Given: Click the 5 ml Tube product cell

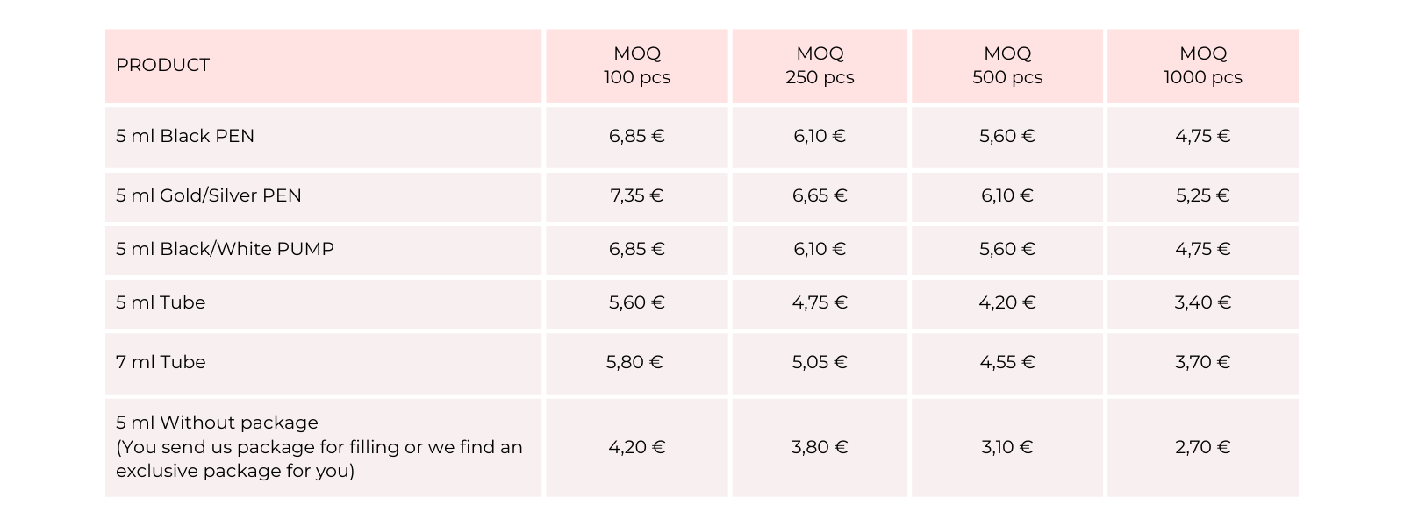Looking at the screenshot, I should [x=161, y=302].
